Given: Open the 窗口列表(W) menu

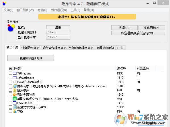Looking at the screenshot, I should tap(25, 10).
